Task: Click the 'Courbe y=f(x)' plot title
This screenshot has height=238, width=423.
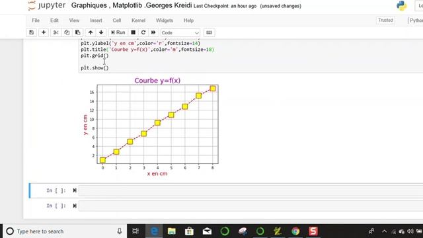Action: click(x=157, y=81)
